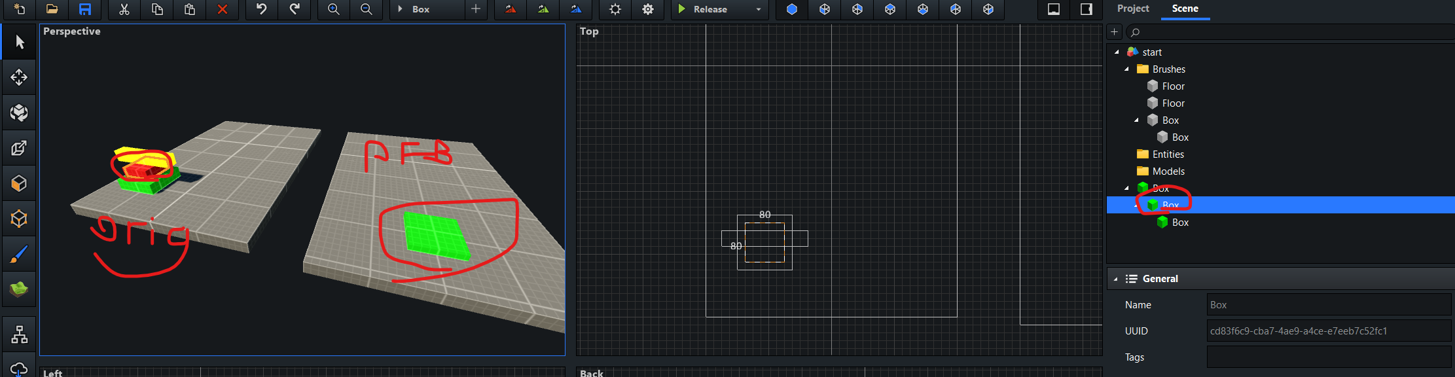This screenshot has width=1455, height=377.
Task: Select the arrow selection tool
Action: pos(19,43)
